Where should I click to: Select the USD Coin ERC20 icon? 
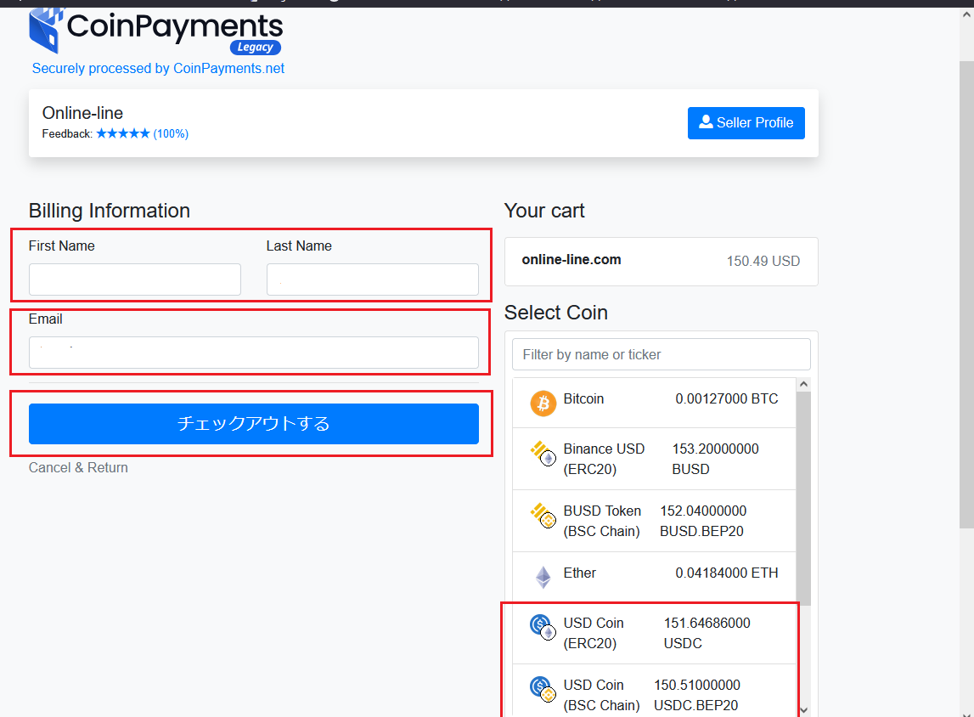coord(543,628)
